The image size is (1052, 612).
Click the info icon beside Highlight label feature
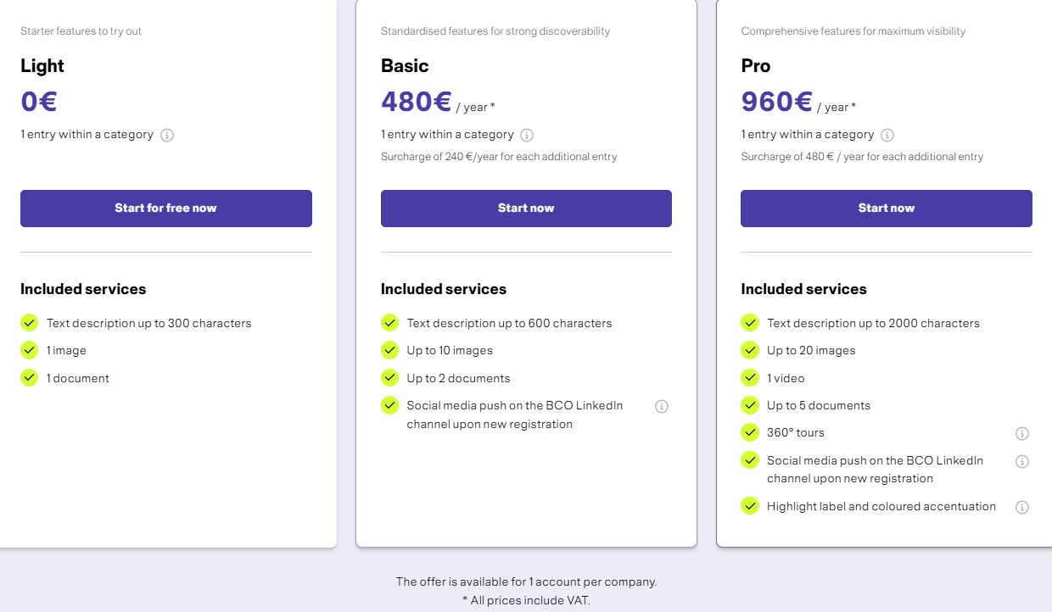pos(1022,505)
